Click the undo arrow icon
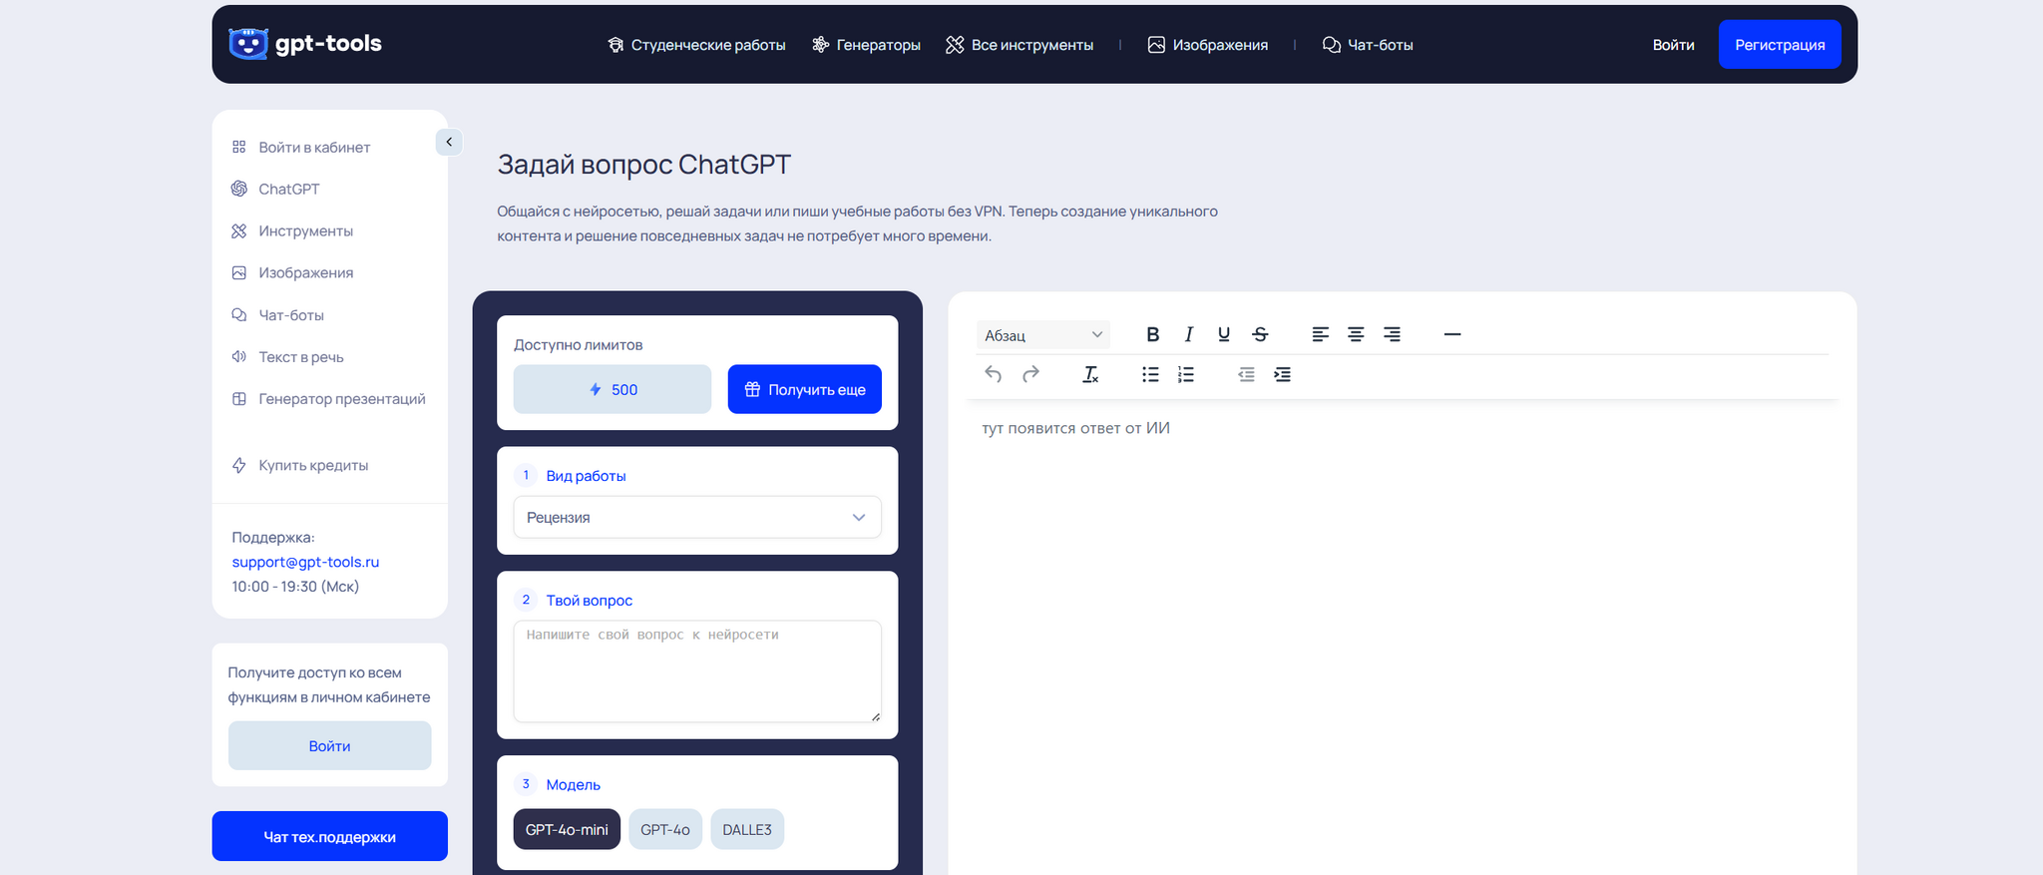Image resolution: width=2043 pixels, height=875 pixels. click(993, 374)
